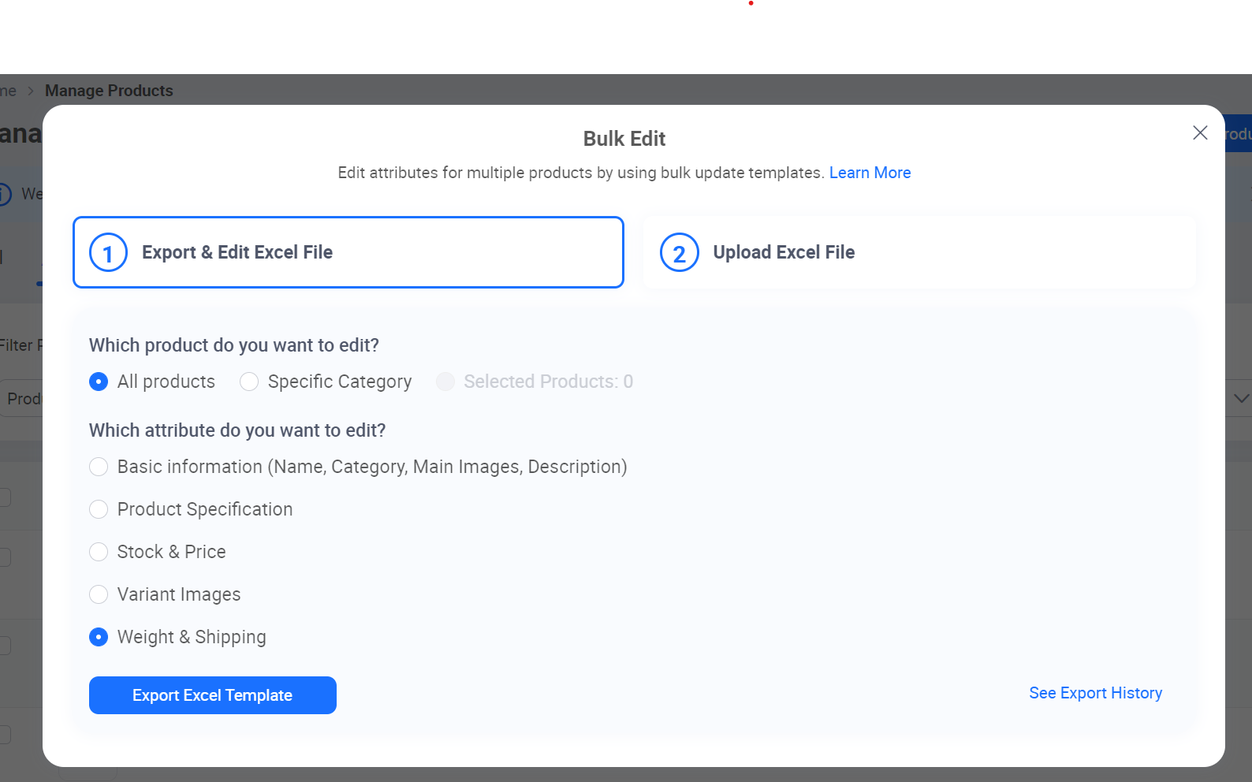Choose the Specific Category radio option
Viewport: 1252px width, 782px height.
[x=249, y=382]
